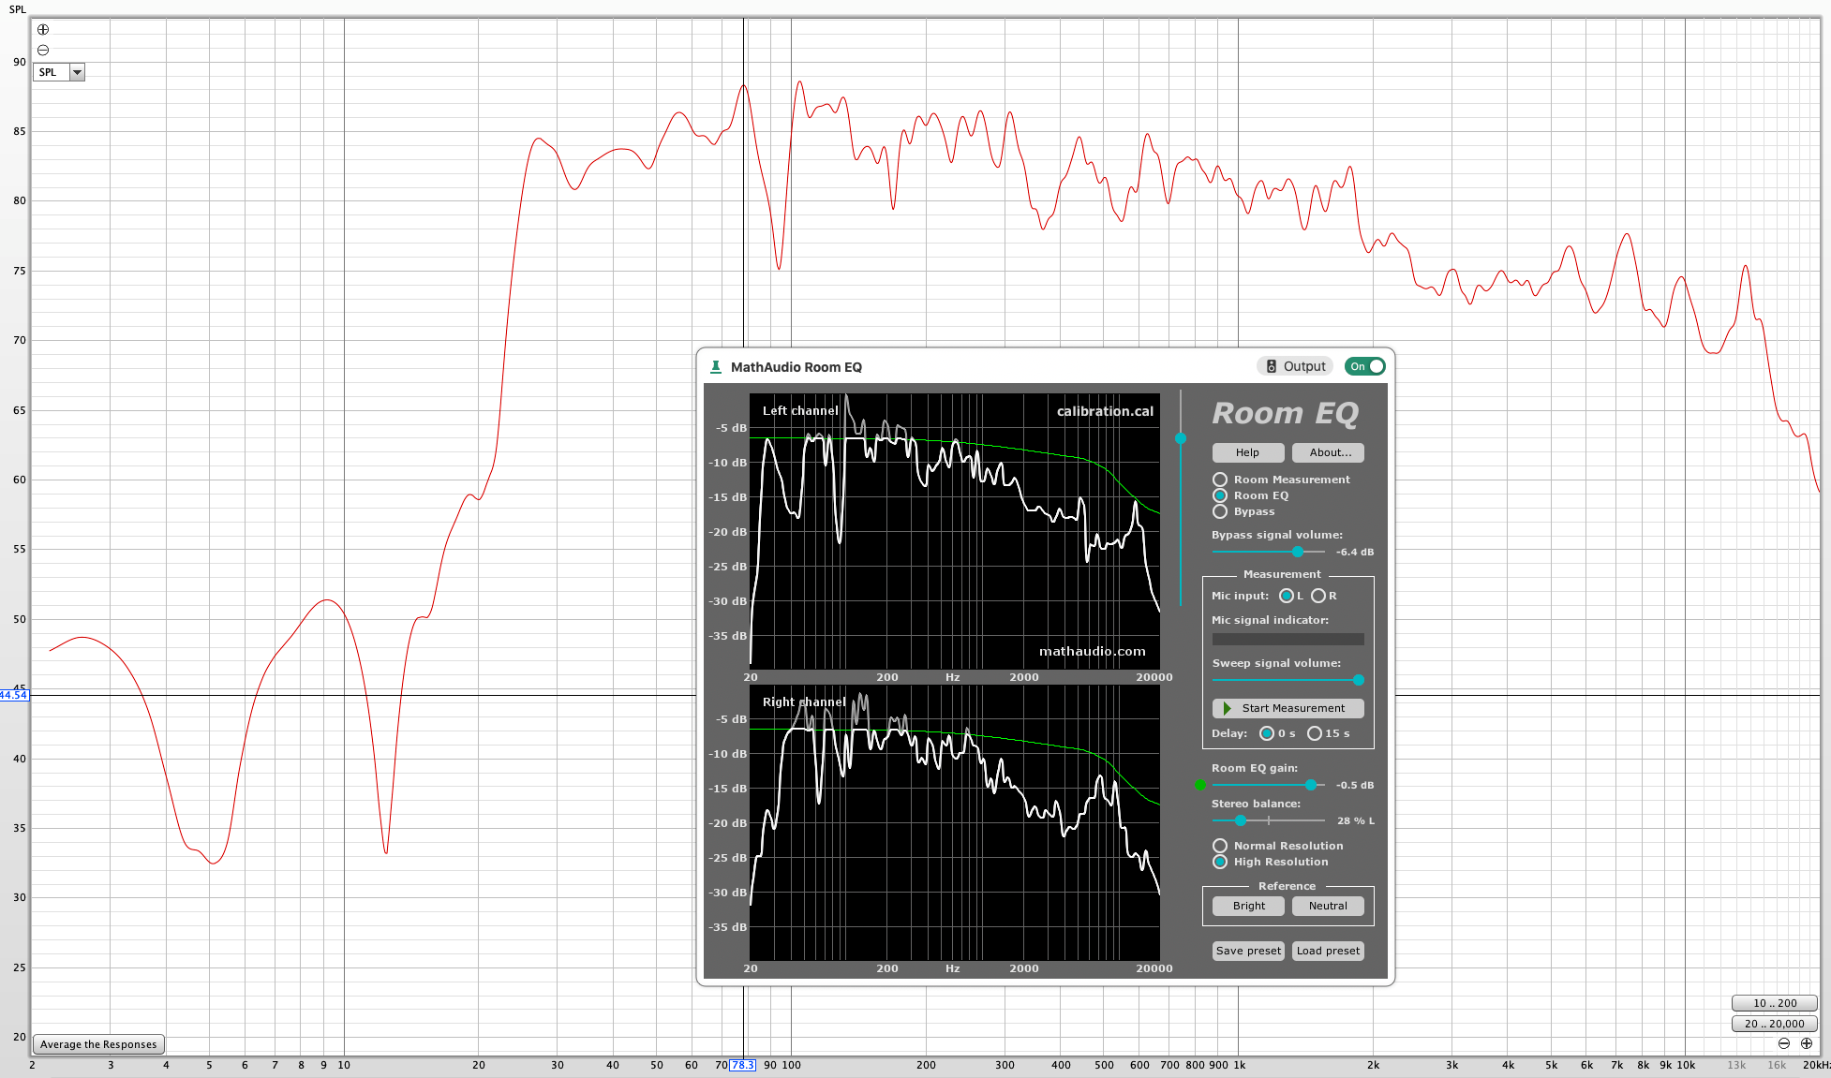Click Save preset
Screen dimensions: 1831x1078
(x=1248, y=951)
